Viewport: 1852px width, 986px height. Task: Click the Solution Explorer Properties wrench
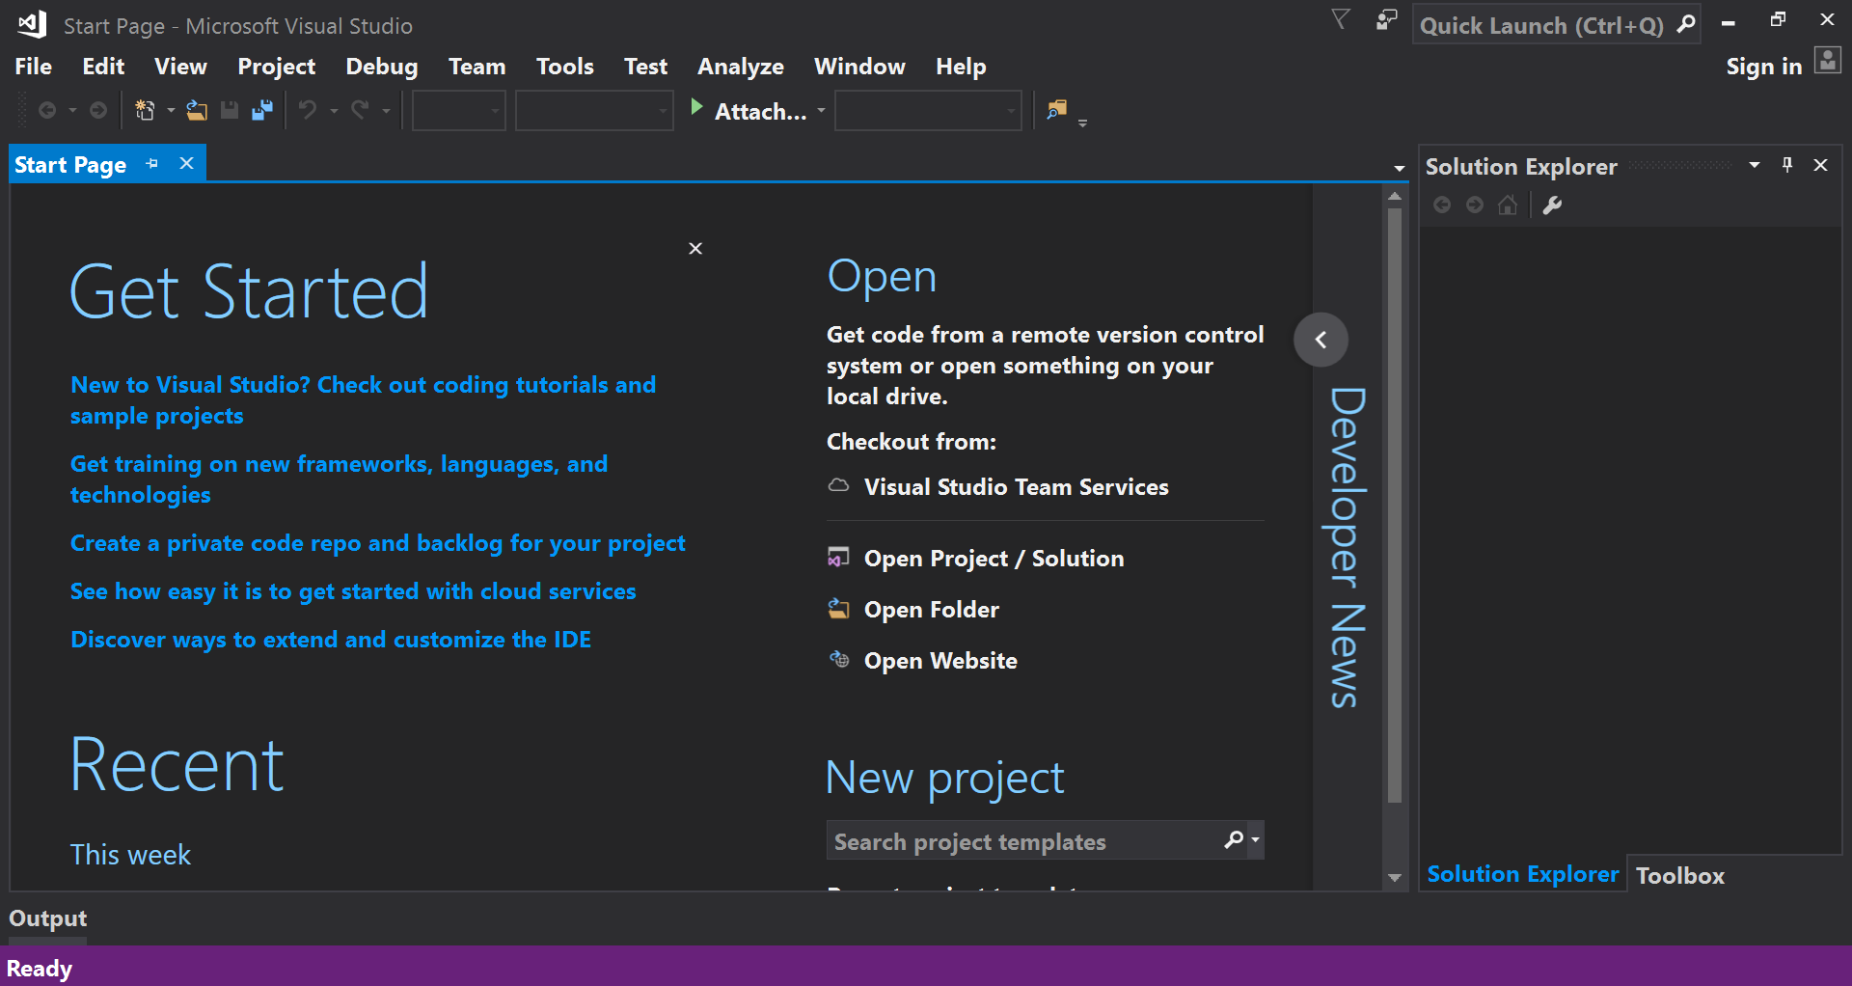tap(1552, 205)
